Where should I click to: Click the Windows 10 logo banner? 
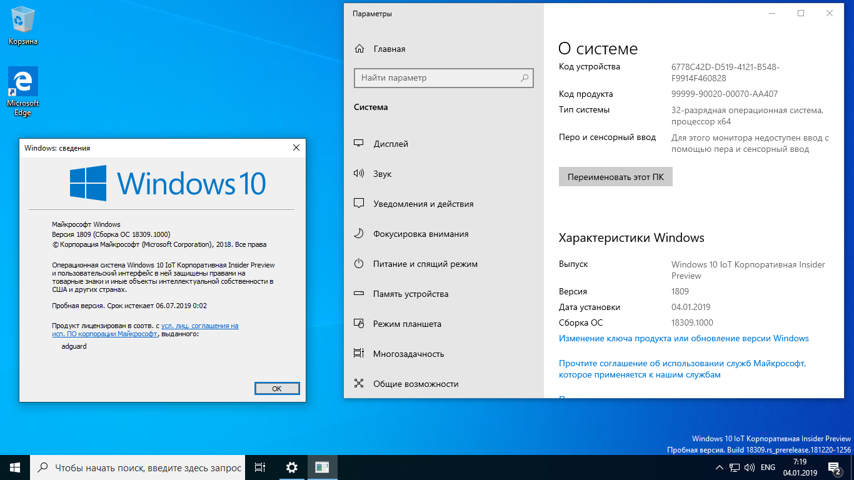[x=168, y=183]
